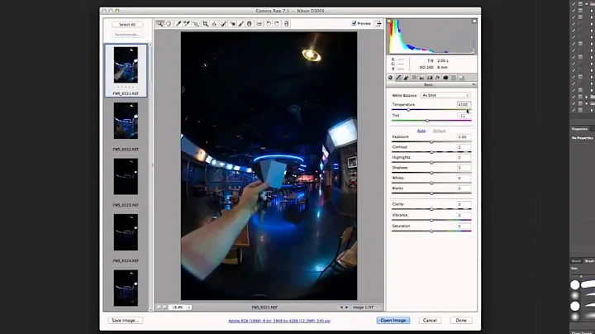Rotate image 90° counterclockwise
This screenshot has width=595, height=334.
(269, 23)
